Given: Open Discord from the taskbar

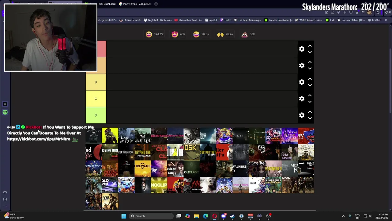Looking at the screenshot, I should [x=224, y=216].
